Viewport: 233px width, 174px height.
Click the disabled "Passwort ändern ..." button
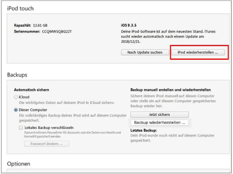pyautogui.click(x=46, y=144)
